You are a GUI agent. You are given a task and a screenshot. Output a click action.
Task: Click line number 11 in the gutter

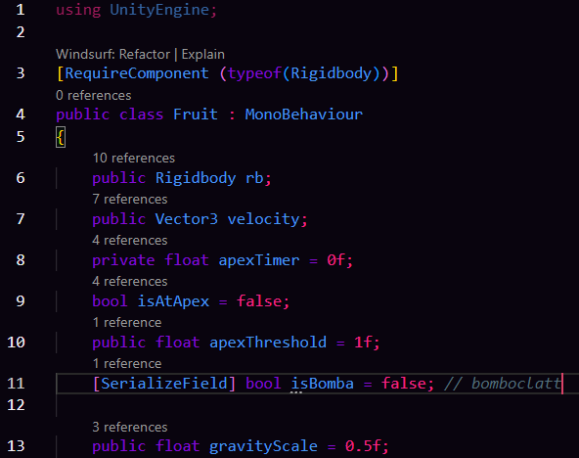pyautogui.click(x=16, y=383)
